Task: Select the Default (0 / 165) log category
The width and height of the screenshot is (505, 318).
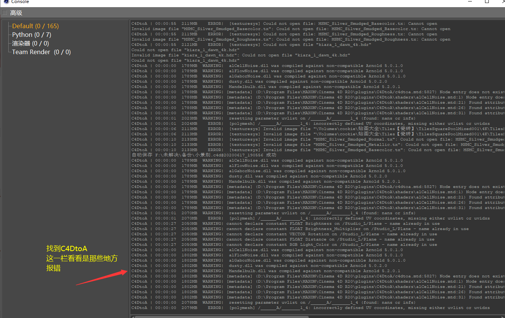Action: (x=35, y=26)
